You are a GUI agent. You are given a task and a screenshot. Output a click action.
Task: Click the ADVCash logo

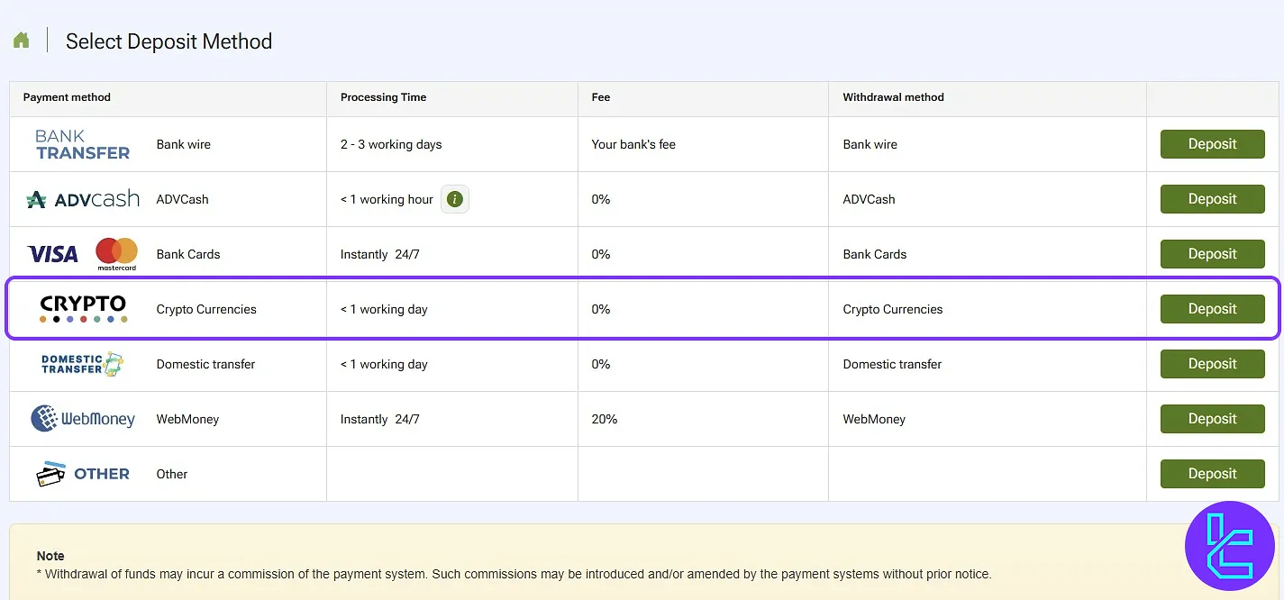pos(83,199)
